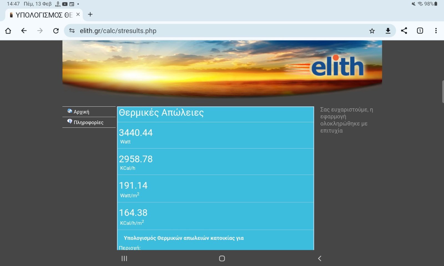The height and width of the screenshot is (266, 444).
Task: Bookmark this page with the star
Action: pyautogui.click(x=372, y=31)
